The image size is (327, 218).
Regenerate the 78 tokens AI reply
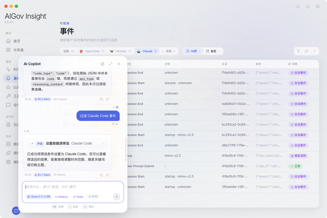tap(107, 175)
